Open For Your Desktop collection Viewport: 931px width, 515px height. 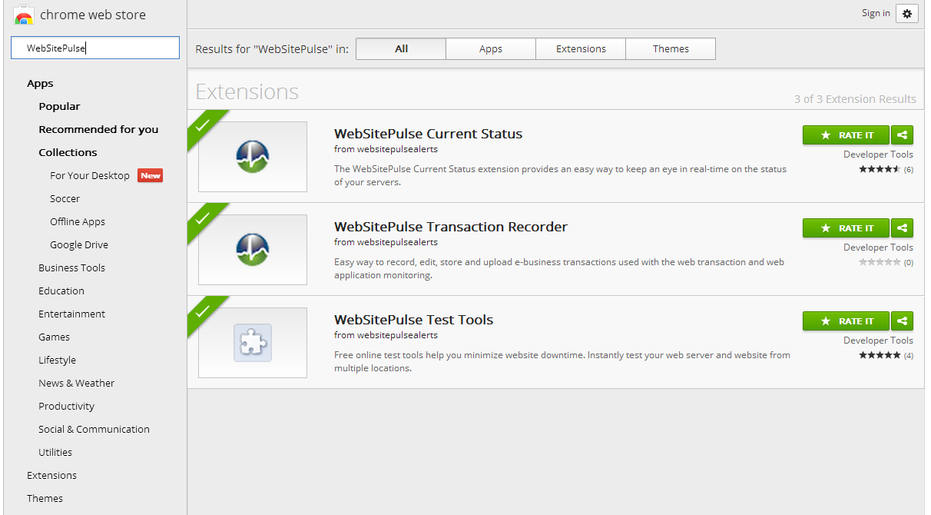(90, 175)
